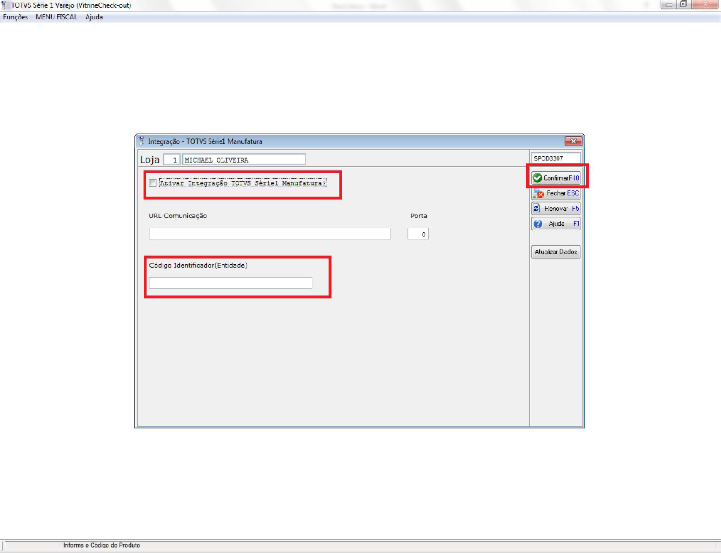Click the SPOD3307 code field

pyautogui.click(x=556, y=158)
